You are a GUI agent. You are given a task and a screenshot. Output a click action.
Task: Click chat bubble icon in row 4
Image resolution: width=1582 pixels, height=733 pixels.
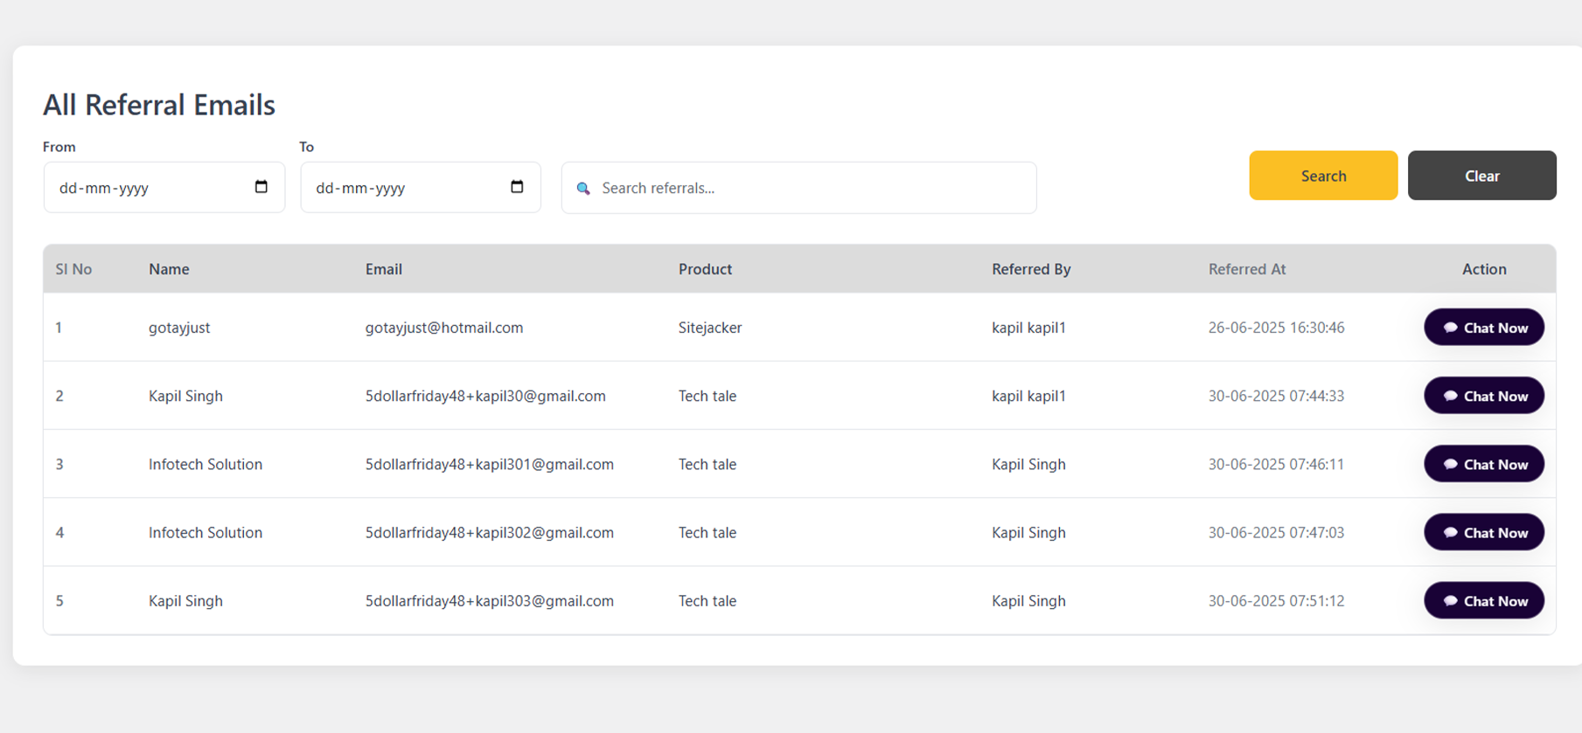coord(1450,532)
